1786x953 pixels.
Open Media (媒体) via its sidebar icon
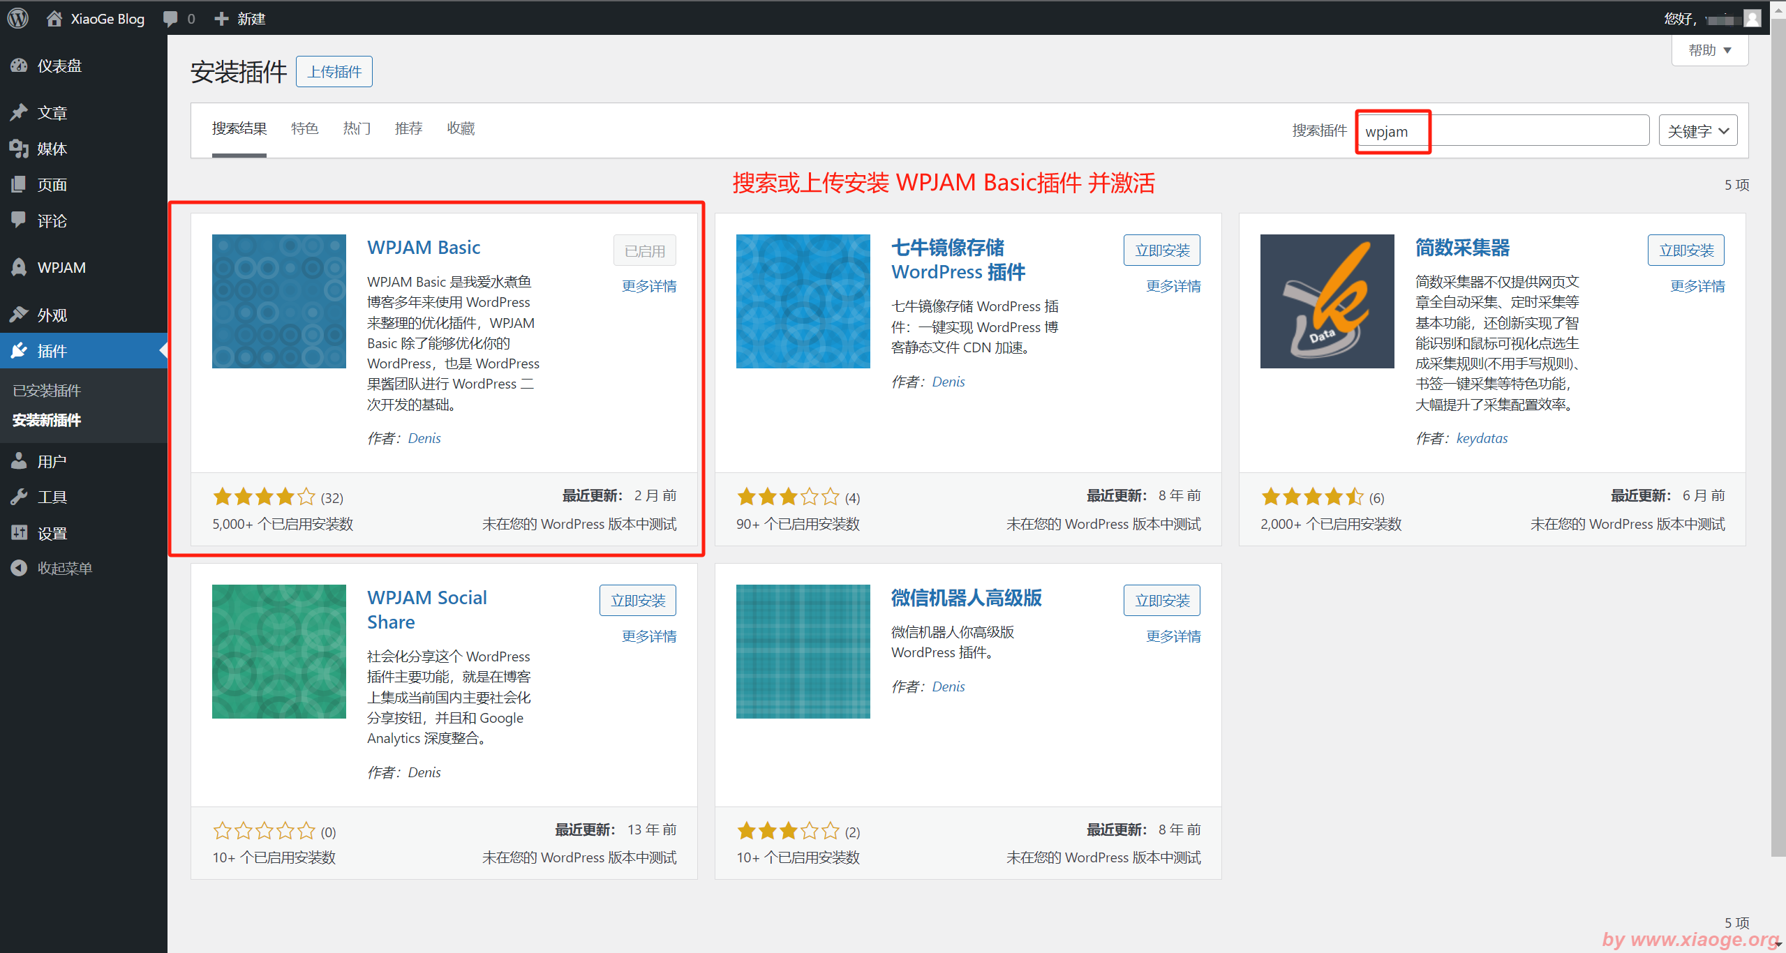coord(19,148)
